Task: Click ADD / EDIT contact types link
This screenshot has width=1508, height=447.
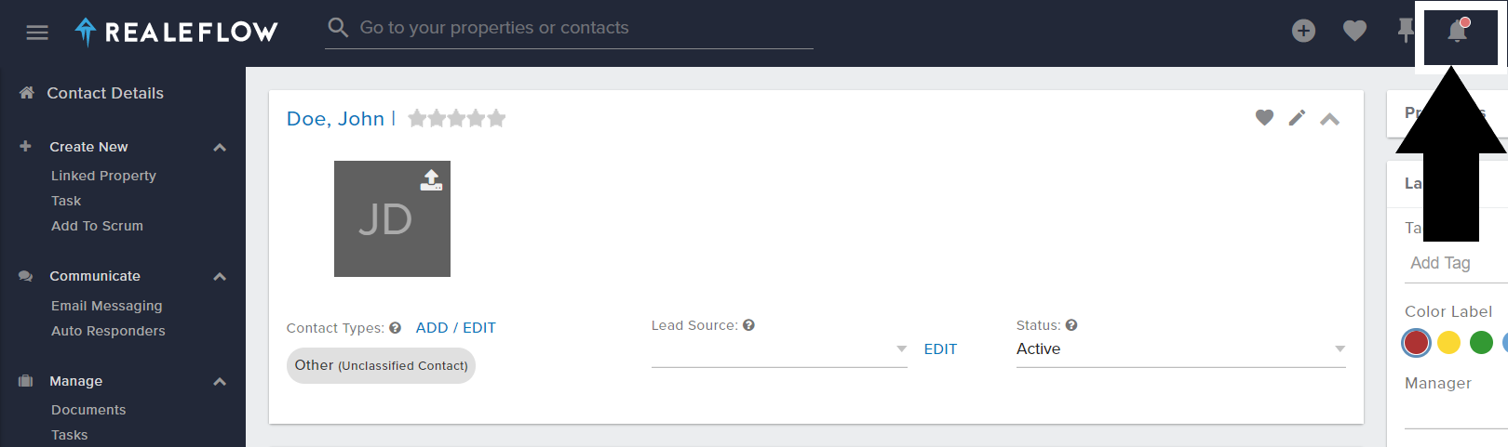Action: tap(455, 328)
